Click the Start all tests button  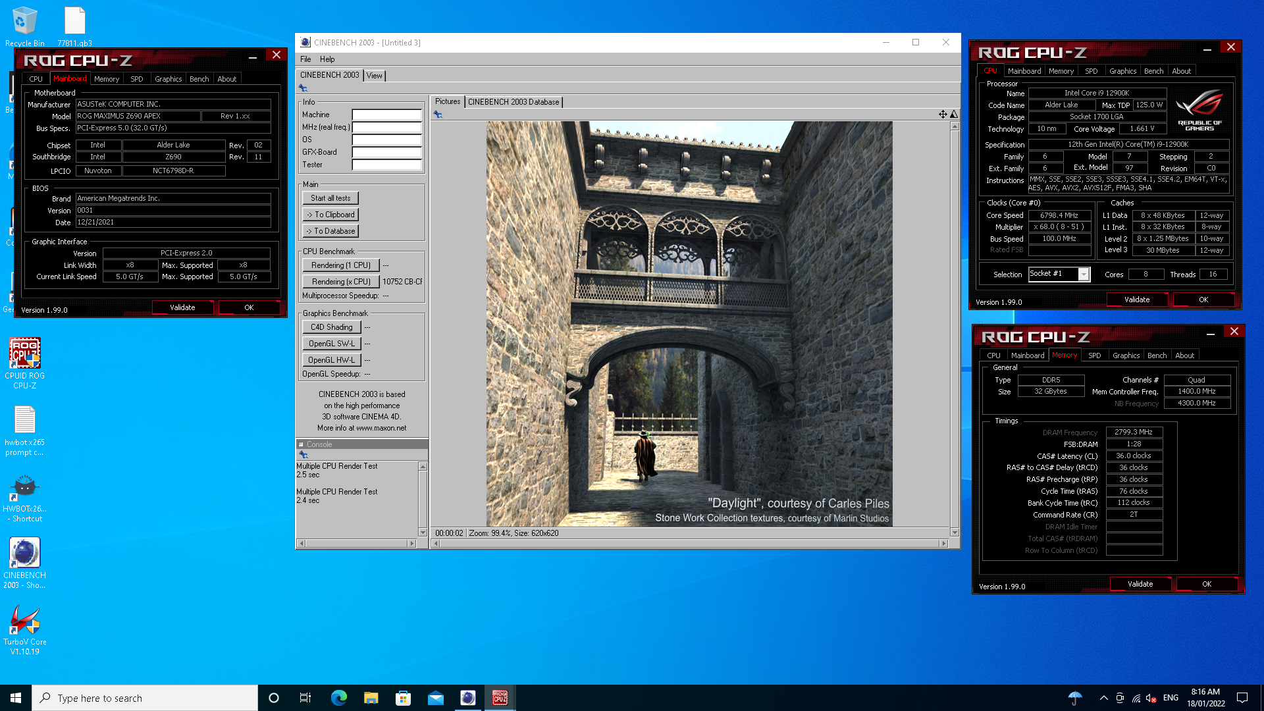point(330,198)
